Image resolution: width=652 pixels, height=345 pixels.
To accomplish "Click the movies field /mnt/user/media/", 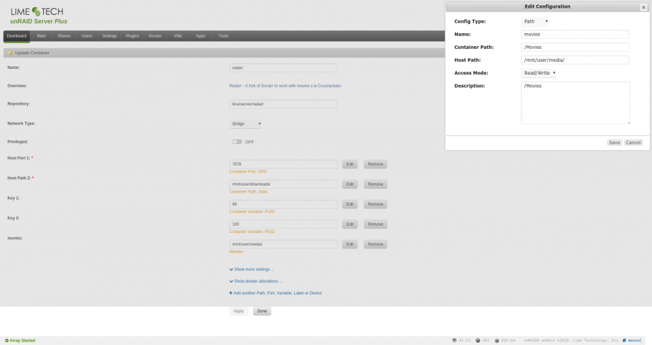I will [283, 244].
